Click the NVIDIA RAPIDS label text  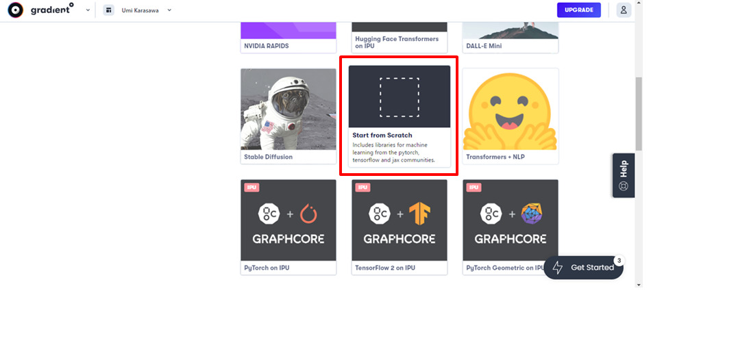tap(266, 47)
